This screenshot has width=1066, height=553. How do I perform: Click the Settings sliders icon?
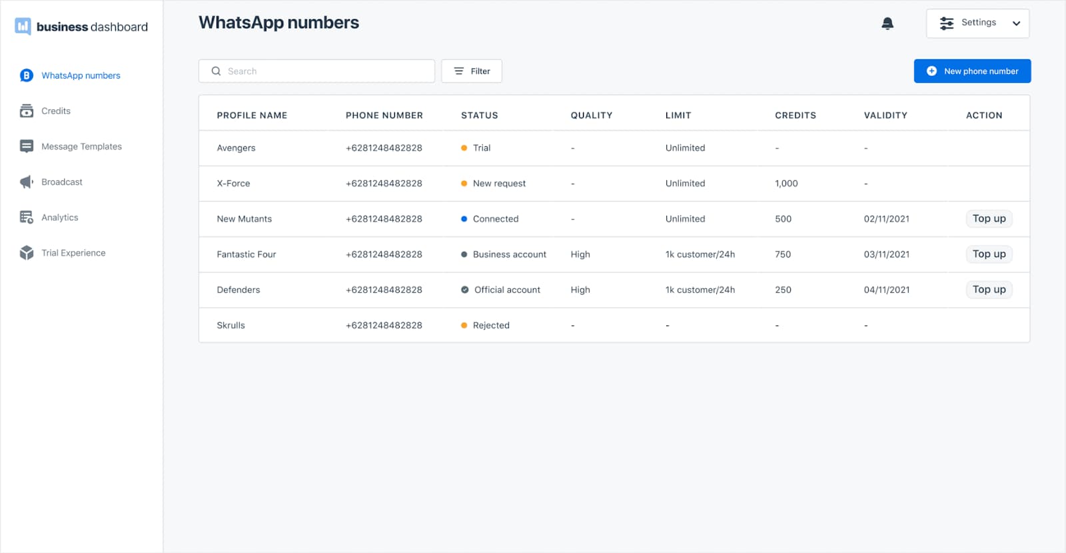pyautogui.click(x=947, y=23)
